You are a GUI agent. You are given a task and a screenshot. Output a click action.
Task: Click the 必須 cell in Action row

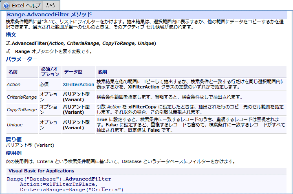[50, 84]
